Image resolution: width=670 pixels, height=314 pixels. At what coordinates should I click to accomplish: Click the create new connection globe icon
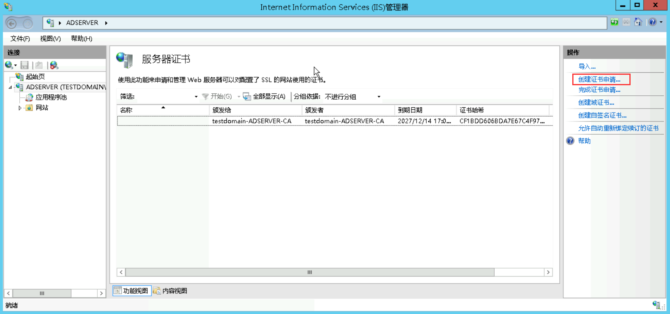(x=9, y=65)
